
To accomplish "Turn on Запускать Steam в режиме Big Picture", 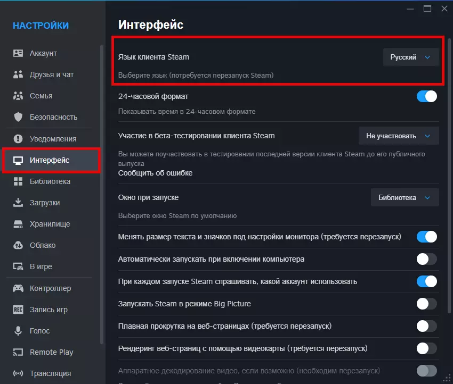I will [x=426, y=304].
